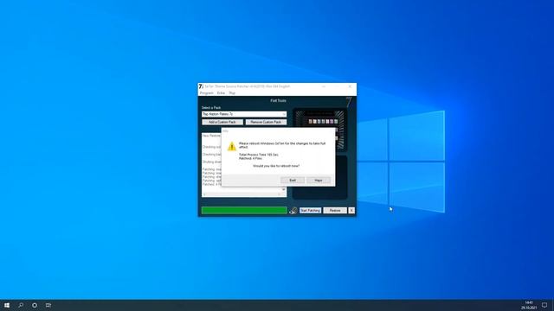Click the Restore button

[x=335, y=211]
